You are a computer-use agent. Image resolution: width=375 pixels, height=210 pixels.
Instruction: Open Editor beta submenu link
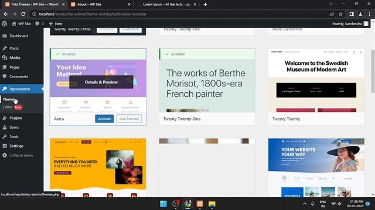point(12,107)
